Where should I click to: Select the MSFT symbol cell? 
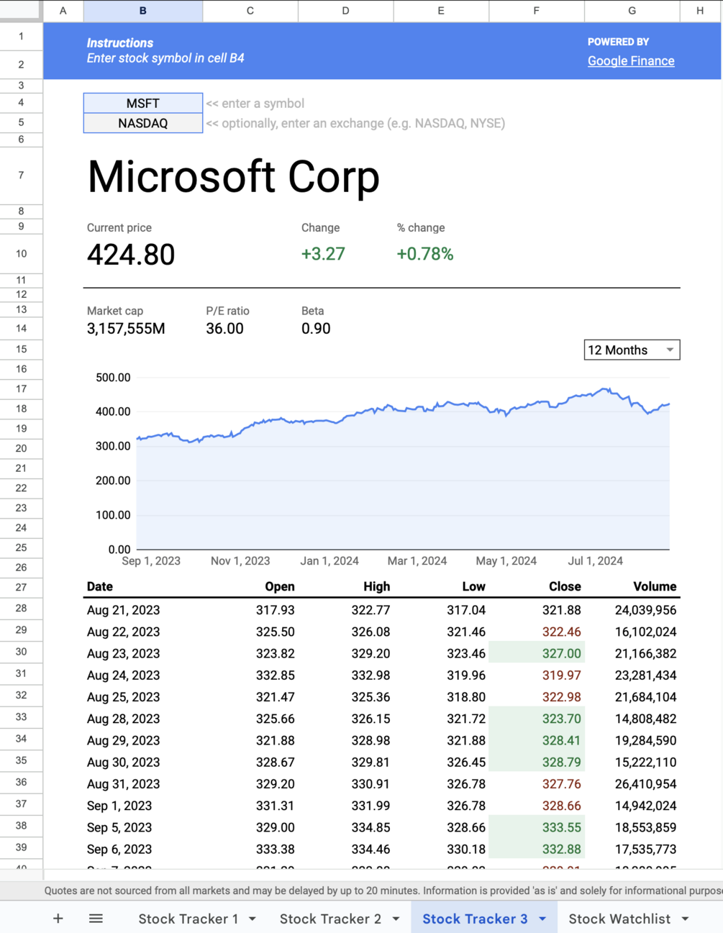tap(143, 103)
